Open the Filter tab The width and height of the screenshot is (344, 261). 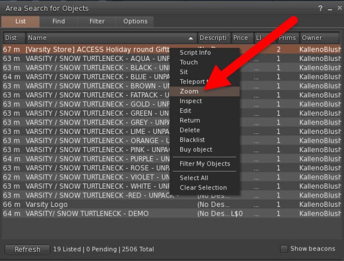(97, 21)
